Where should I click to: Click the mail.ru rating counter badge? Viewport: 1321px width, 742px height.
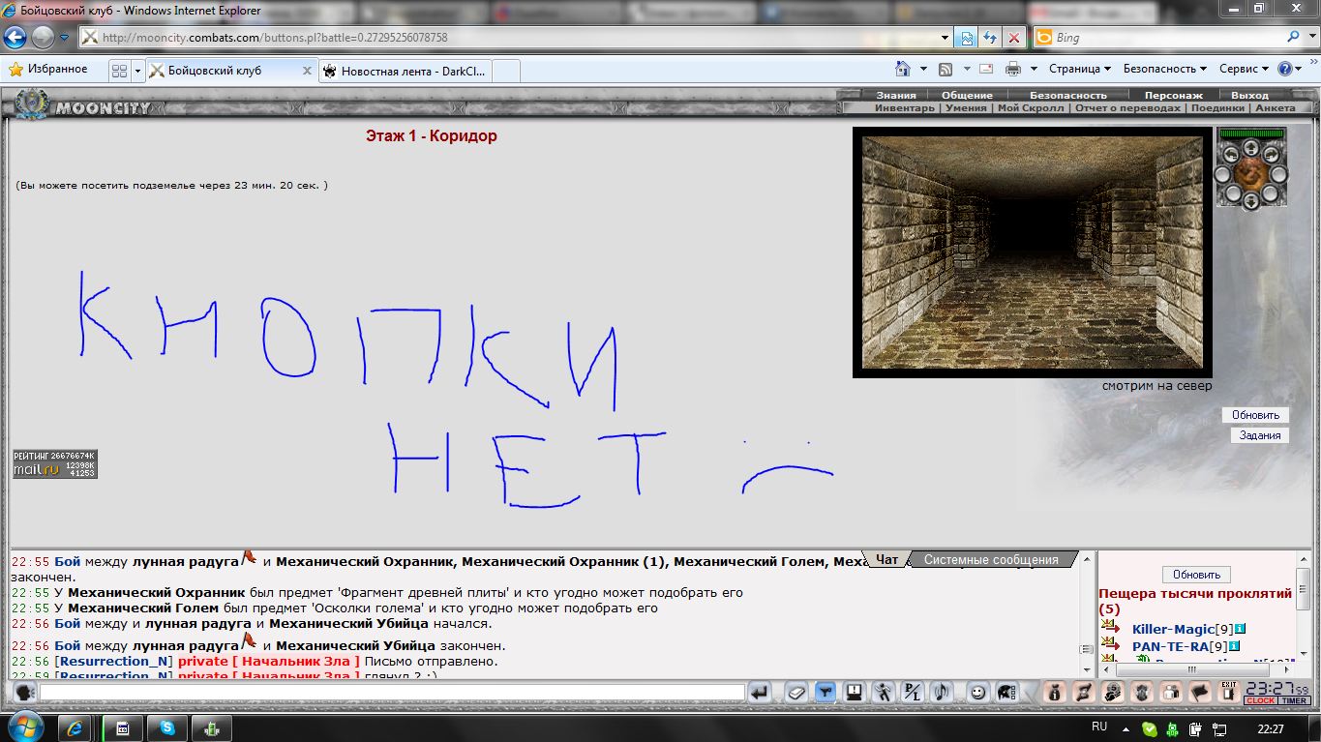pos(54,463)
